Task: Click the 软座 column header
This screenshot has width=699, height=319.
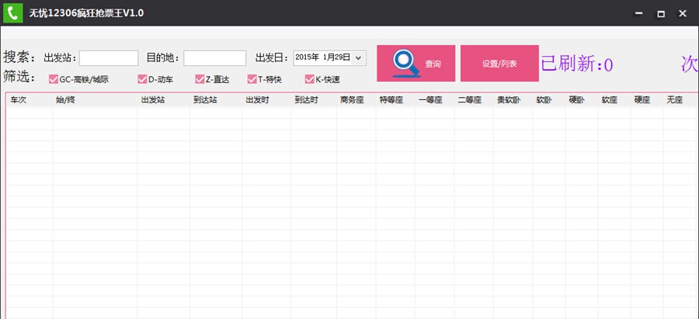Action: (610, 100)
